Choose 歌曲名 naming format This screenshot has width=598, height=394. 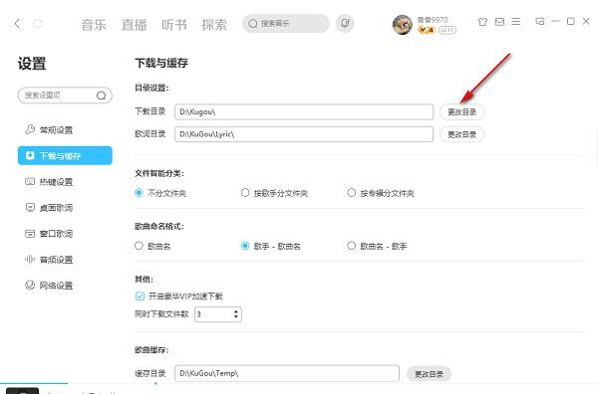tap(139, 246)
